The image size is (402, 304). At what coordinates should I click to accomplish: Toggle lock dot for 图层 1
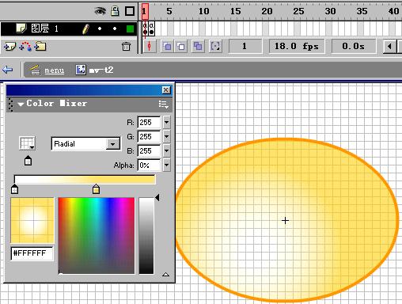click(x=115, y=28)
